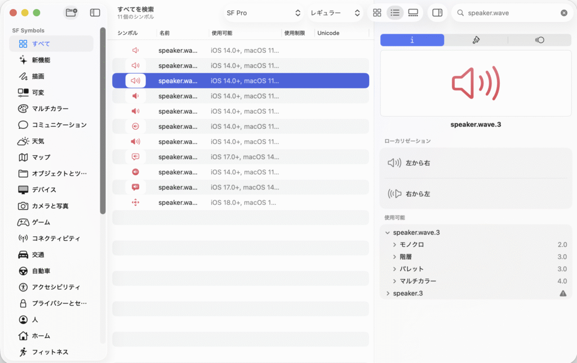Viewport: 577px width, 363px height.
Task: Toggle the right inspector panel
Action: 437,12
